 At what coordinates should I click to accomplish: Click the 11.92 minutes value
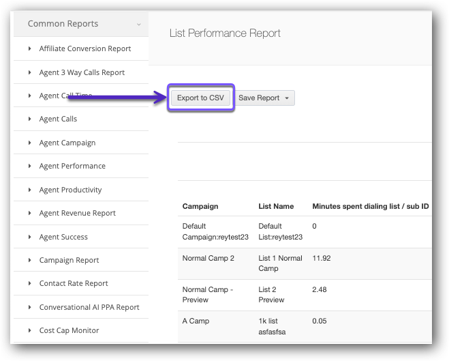pyautogui.click(x=322, y=258)
